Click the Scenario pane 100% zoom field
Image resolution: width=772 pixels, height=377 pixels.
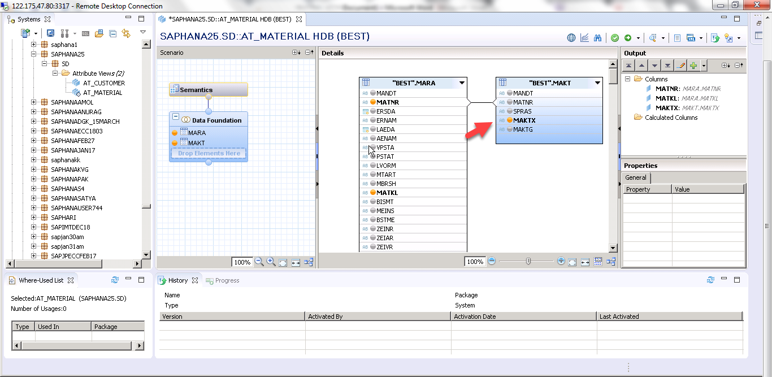(x=242, y=262)
